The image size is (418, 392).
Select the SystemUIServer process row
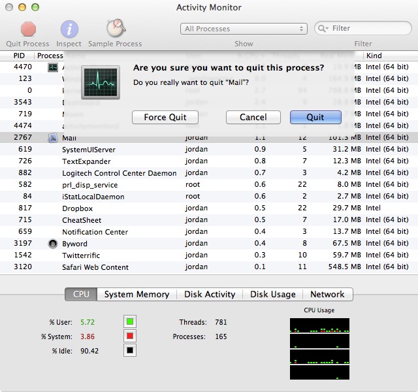tap(209, 150)
